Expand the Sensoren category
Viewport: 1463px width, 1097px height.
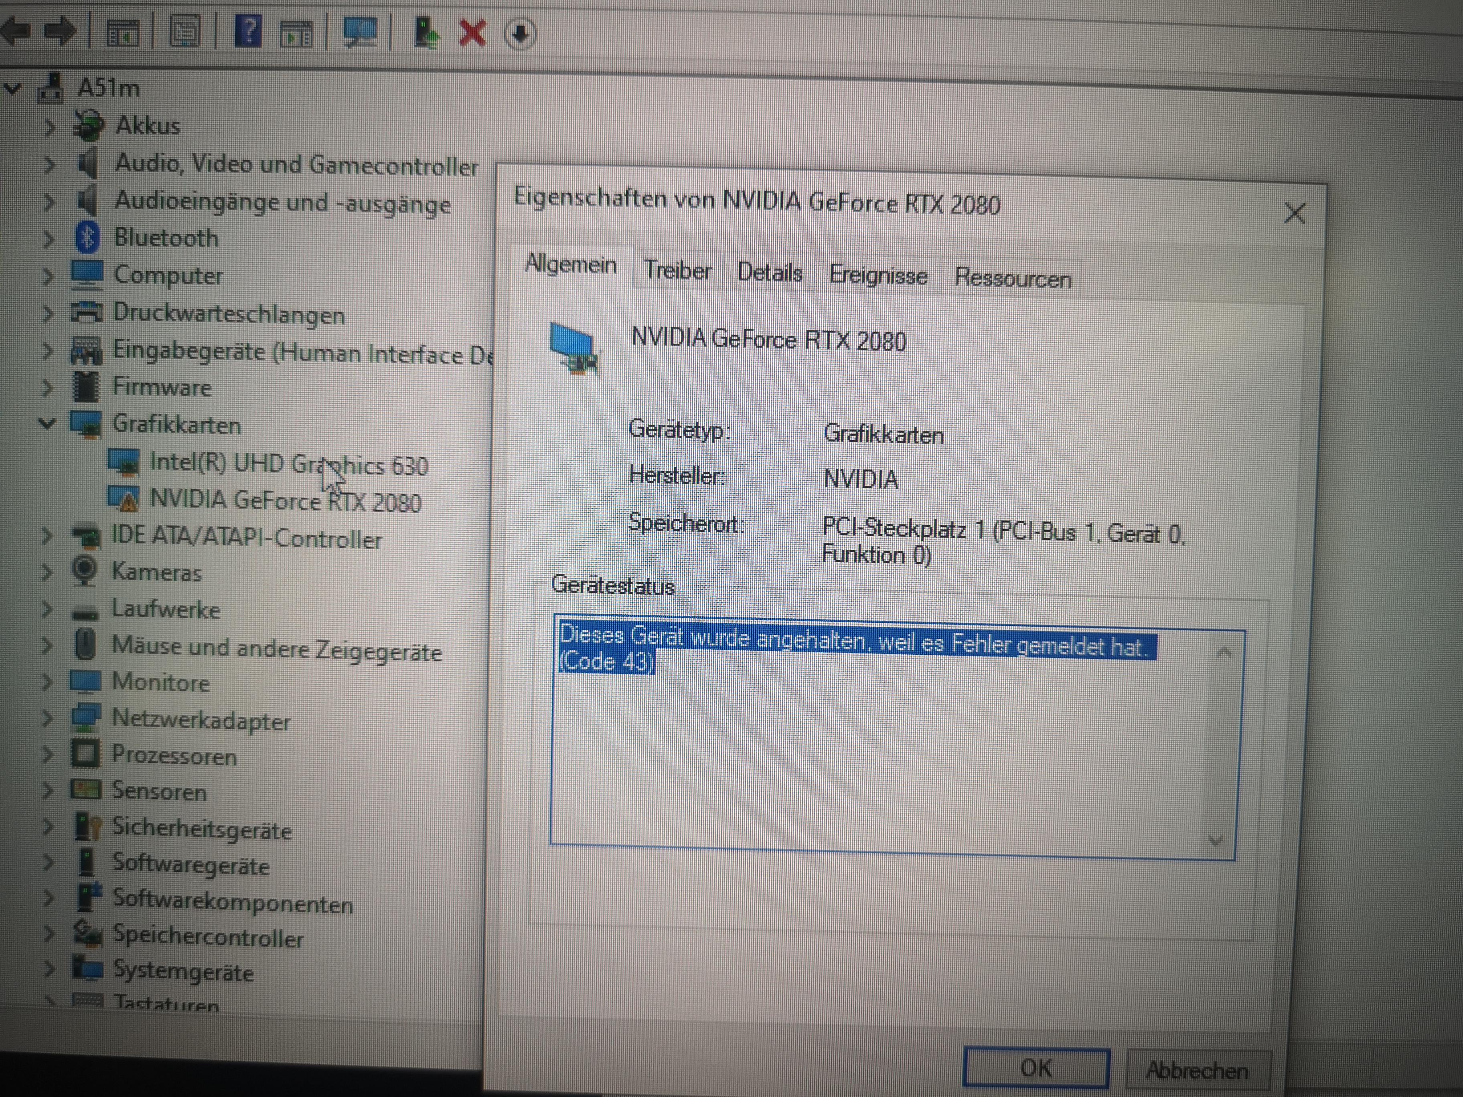47,790
